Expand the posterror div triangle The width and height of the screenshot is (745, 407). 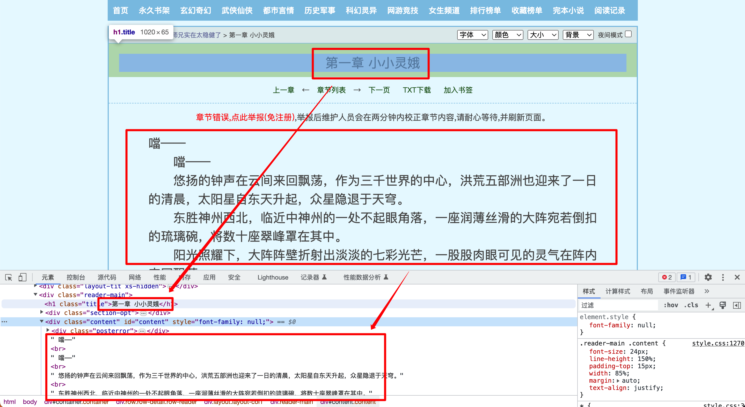point(48,330)
